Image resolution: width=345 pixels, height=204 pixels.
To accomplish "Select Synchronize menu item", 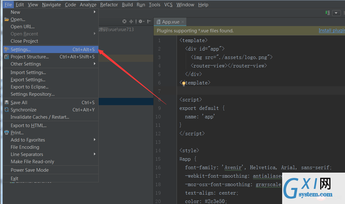I will 51,110.
